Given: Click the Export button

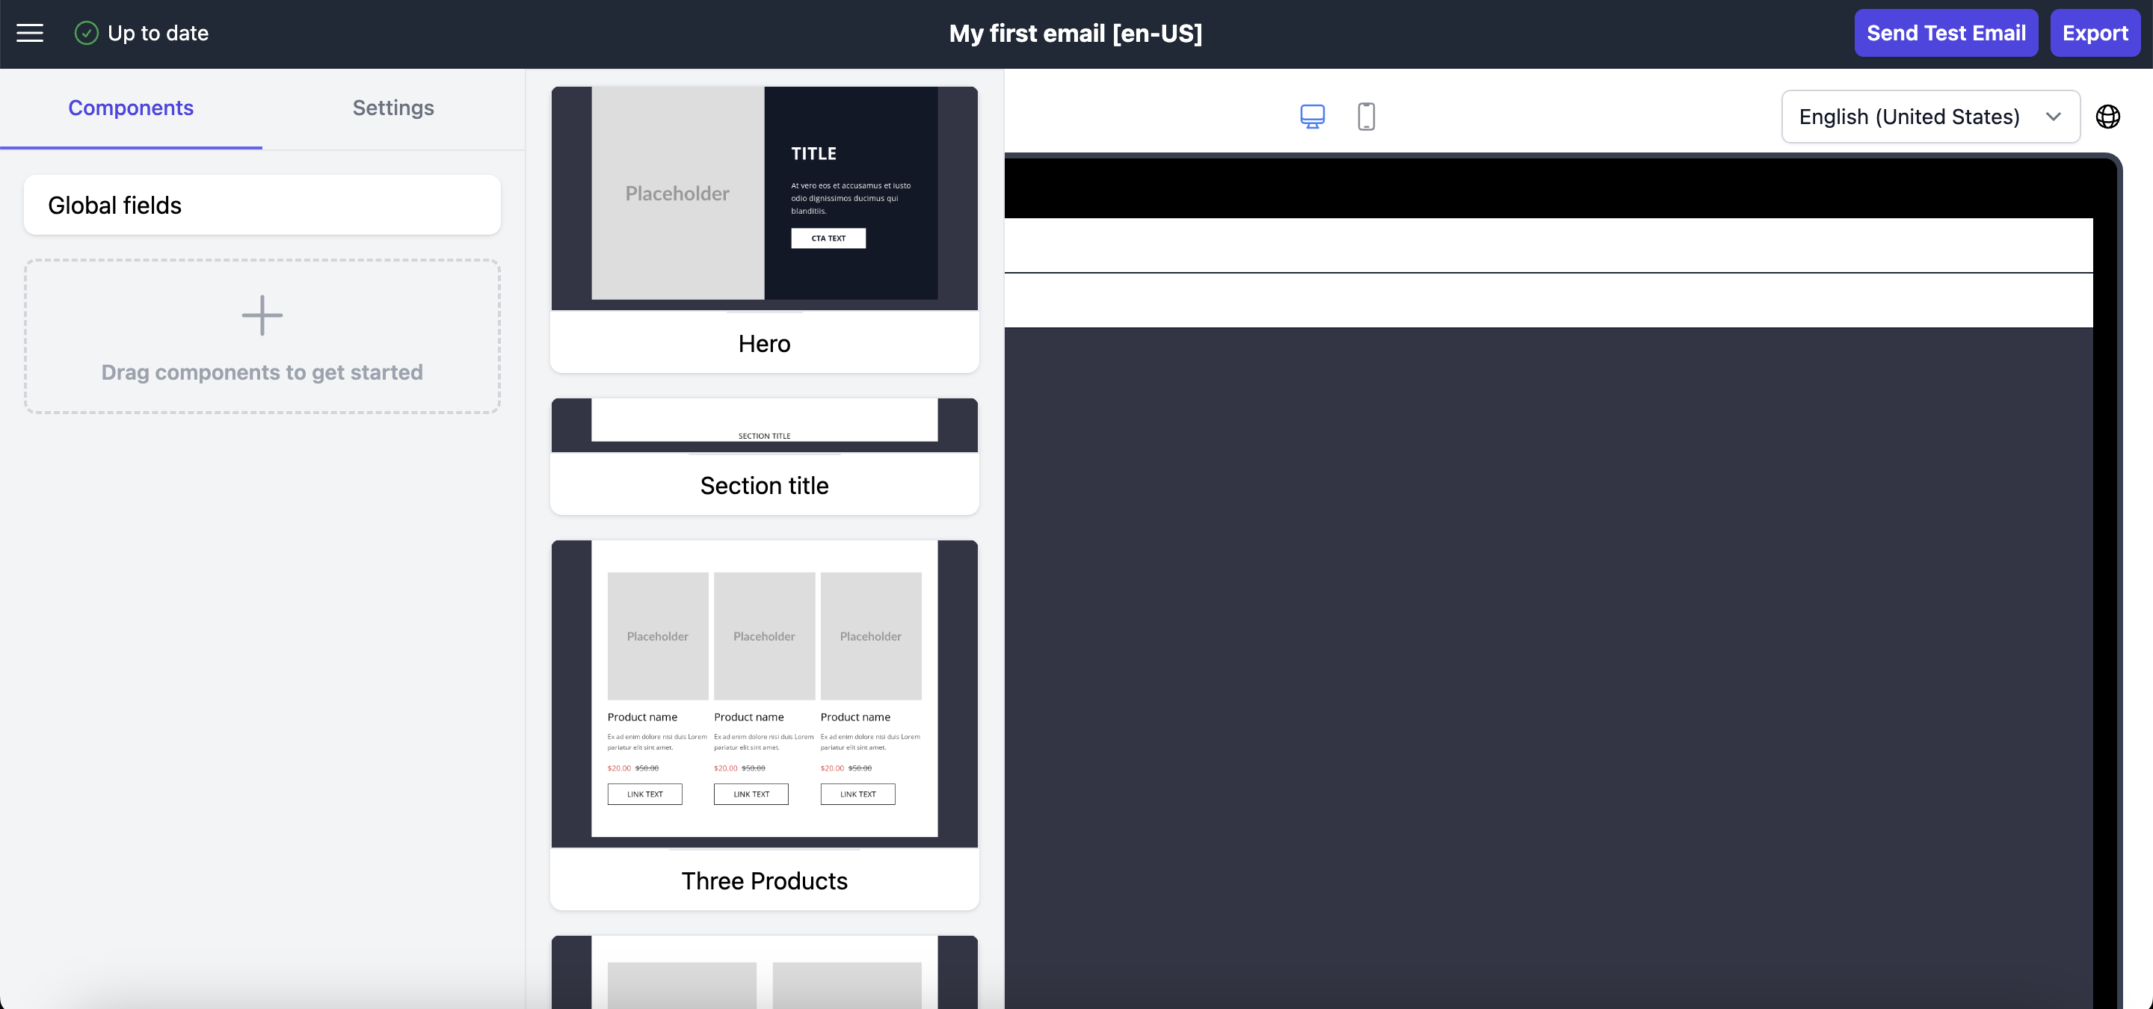Looking at the screenshot, I should point(2095,34).
